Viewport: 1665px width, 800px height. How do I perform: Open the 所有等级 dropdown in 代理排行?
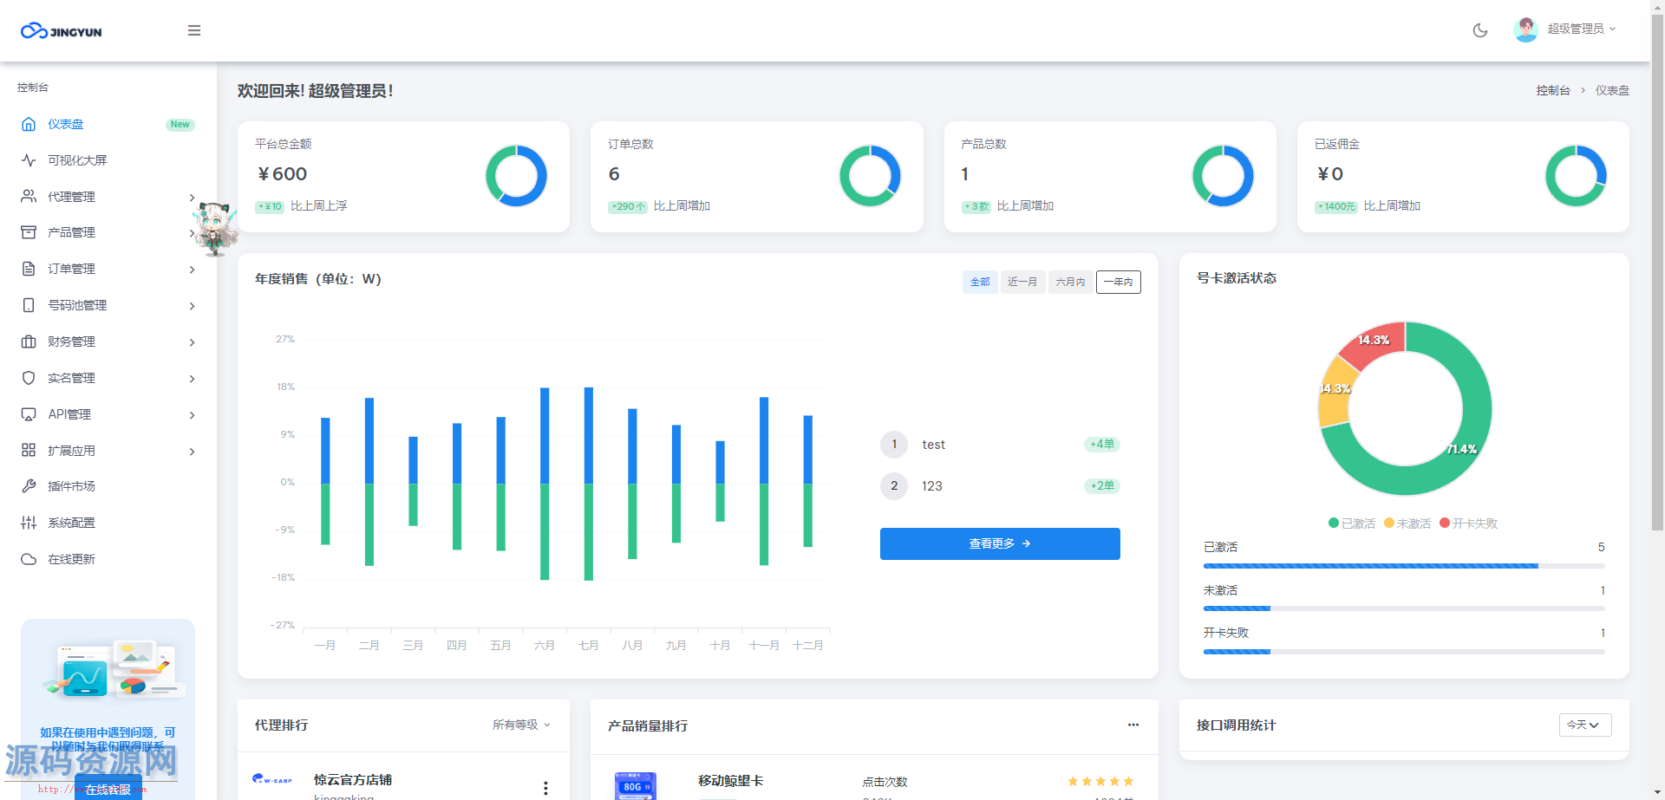(521, 725)
